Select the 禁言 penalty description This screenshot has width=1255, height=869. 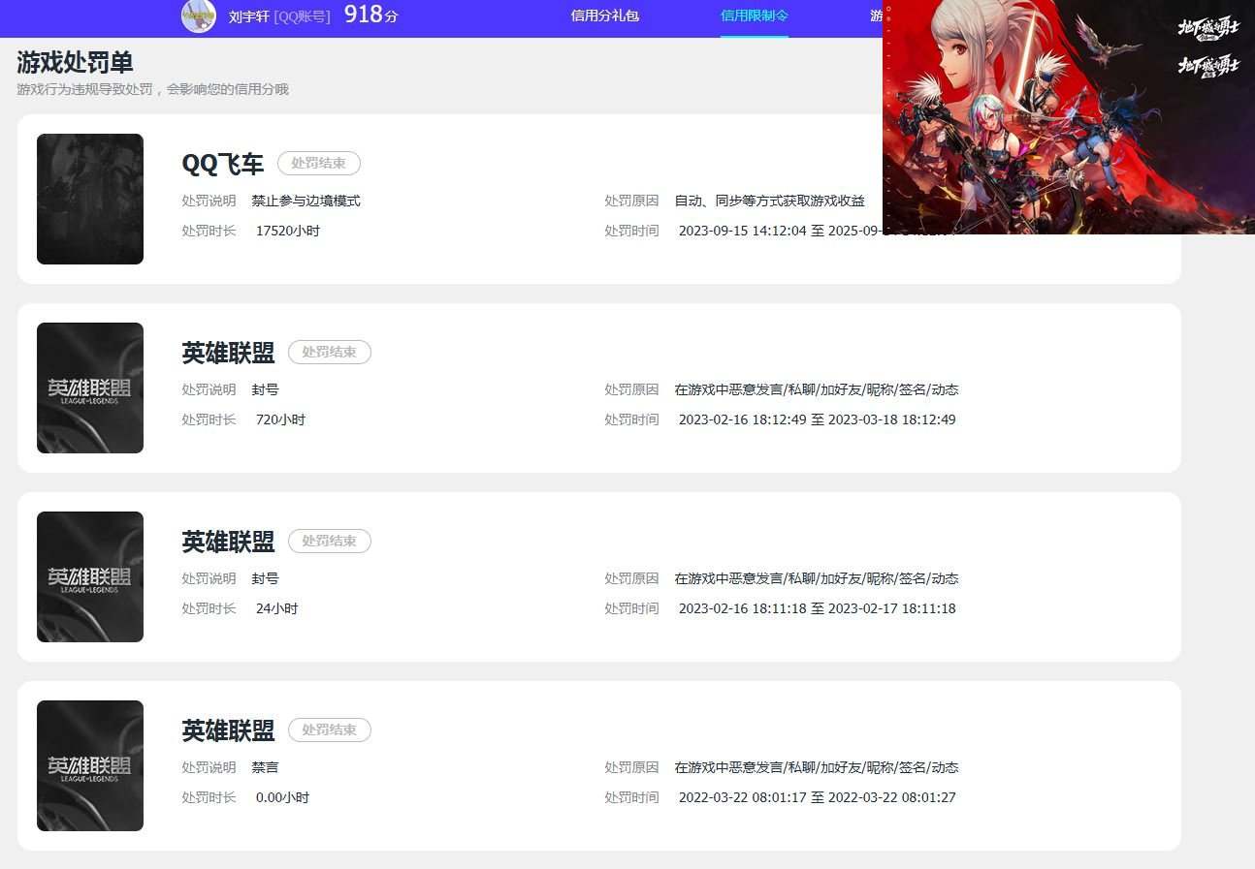[x=265, y=767]
